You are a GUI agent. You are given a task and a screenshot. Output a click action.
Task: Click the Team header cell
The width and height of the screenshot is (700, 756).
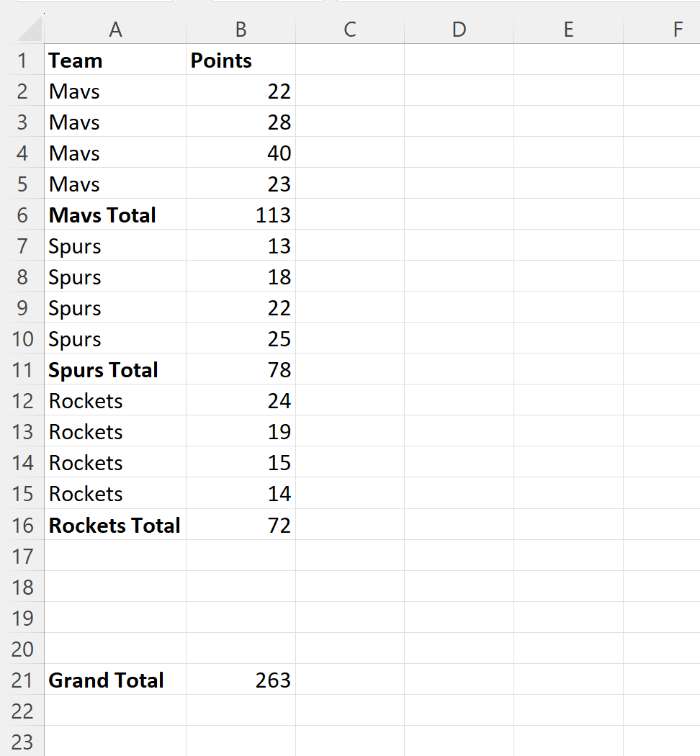[x=115, y=60]
